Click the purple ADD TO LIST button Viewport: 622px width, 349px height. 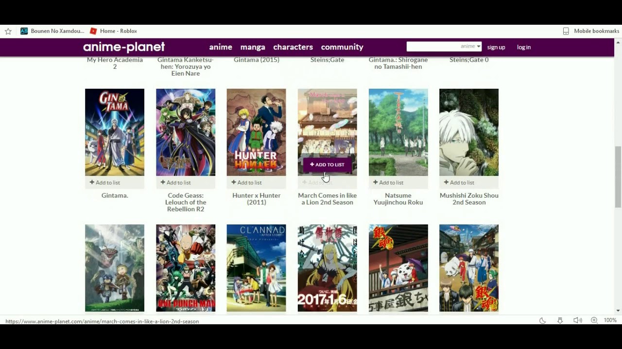click(x=327, y=165)
